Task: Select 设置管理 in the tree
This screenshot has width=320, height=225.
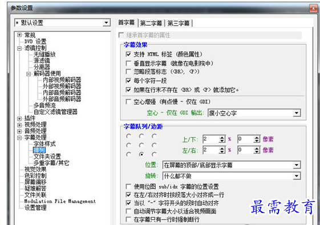Action: pos(35,208)
